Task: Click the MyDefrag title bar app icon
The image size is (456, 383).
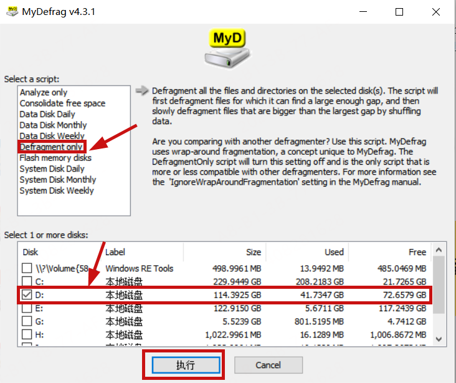Action: point(12,12)
